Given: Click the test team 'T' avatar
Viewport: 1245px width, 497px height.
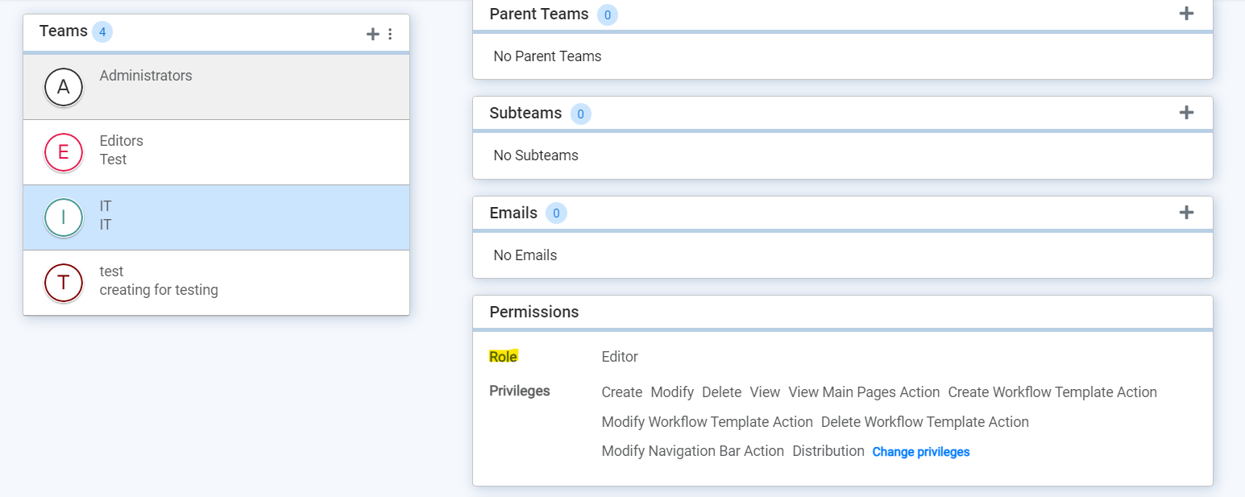Looking at the screenshot, I should tap(64, 283).
